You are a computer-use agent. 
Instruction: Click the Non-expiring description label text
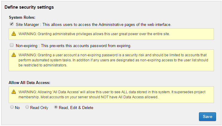(x=74, y=46)
